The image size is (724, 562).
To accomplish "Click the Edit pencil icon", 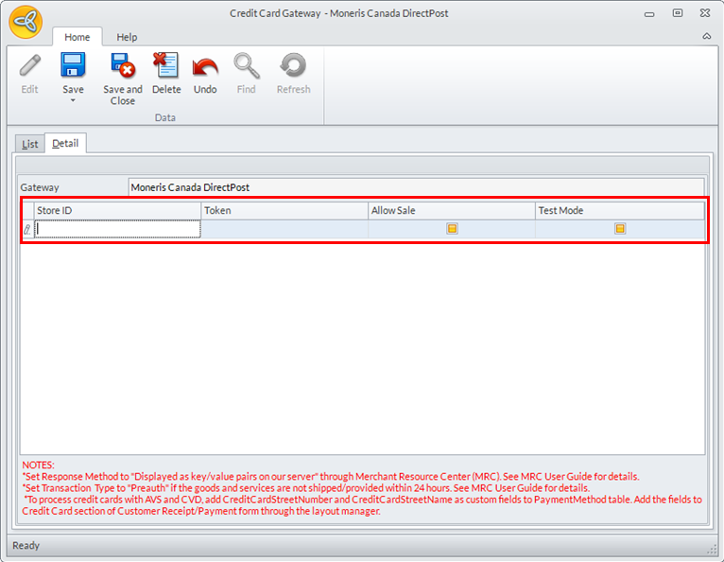I will (x=30, y=65).
